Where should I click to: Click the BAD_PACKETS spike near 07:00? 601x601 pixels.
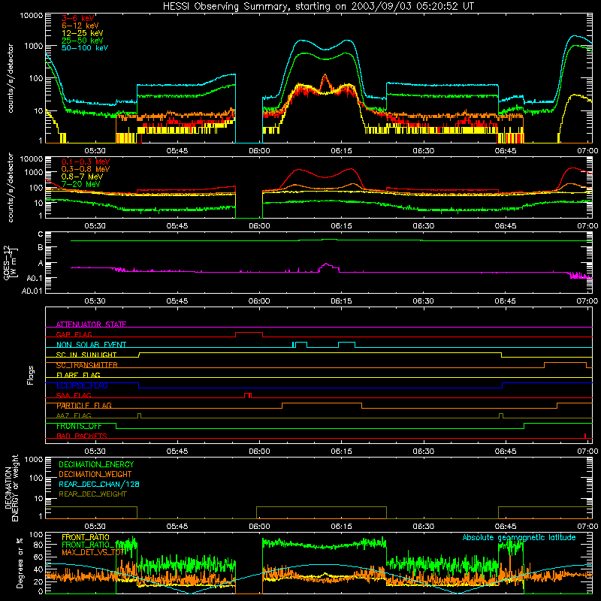tap(585, 436)
